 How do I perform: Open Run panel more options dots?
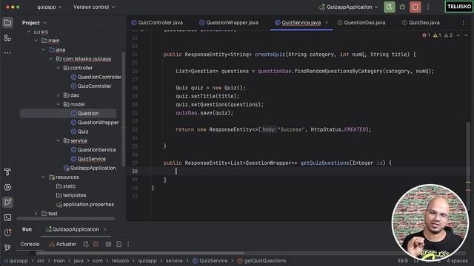128,244
